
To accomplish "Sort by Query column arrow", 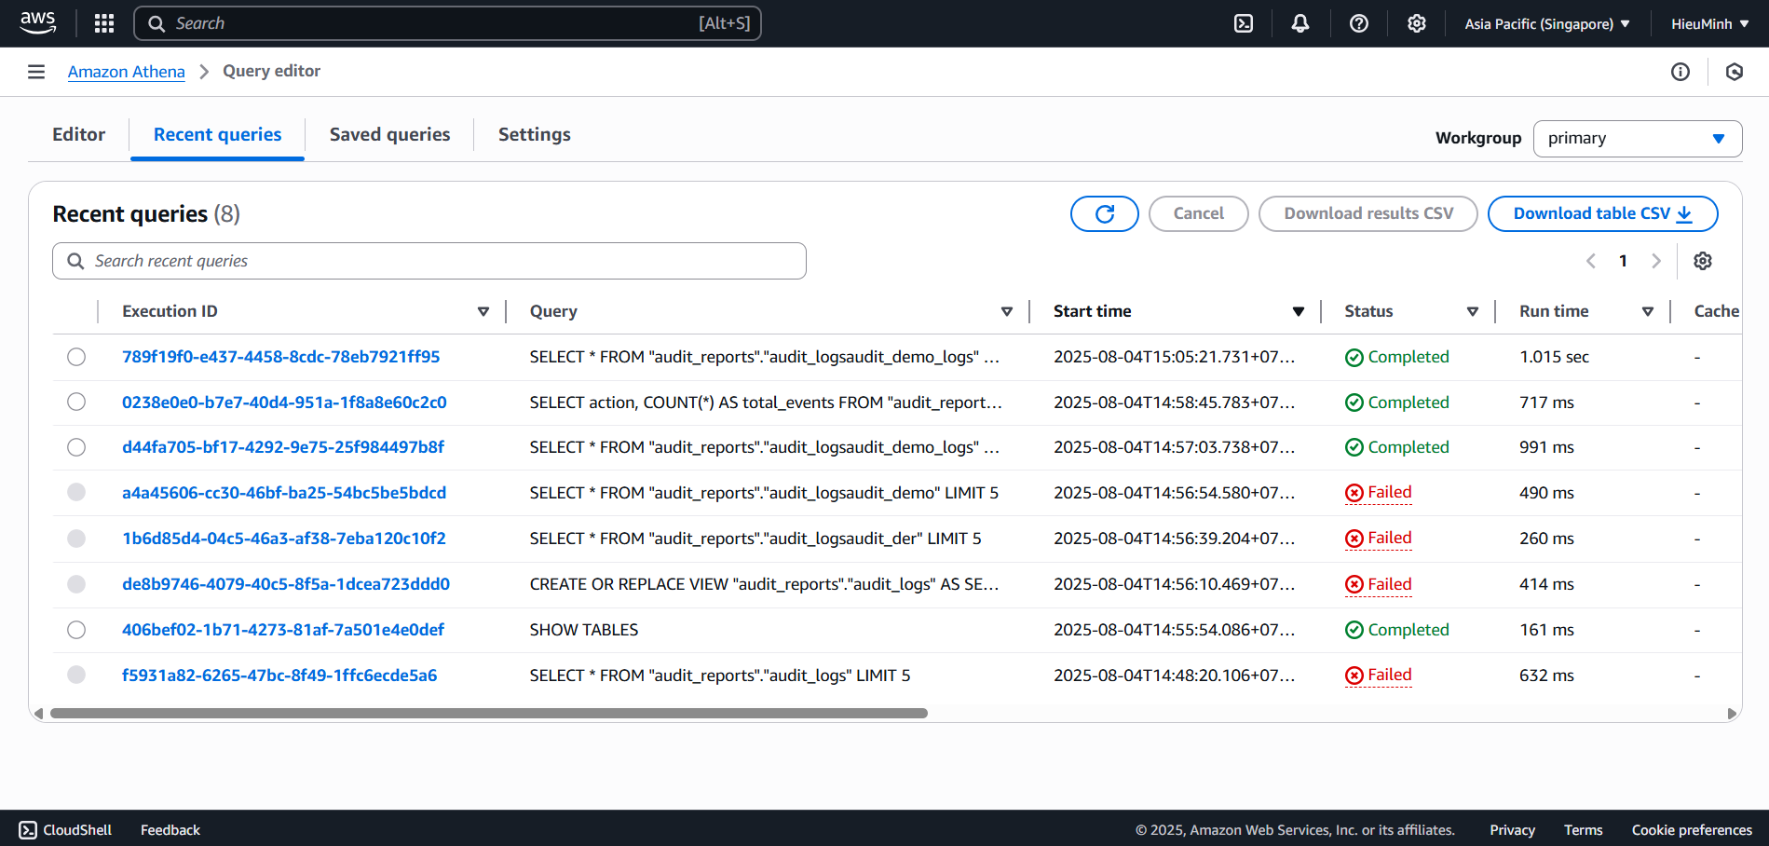I will pos(1007,312).
